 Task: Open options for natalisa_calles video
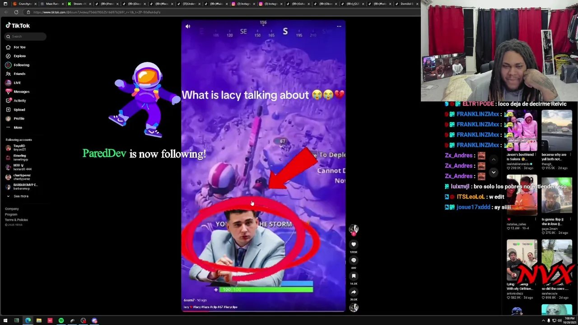pyautogui.click(x=536, y=219)
